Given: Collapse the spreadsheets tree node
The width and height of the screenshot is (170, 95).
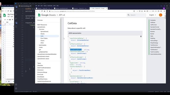Looking at the screenshot, I should [36, 27].
